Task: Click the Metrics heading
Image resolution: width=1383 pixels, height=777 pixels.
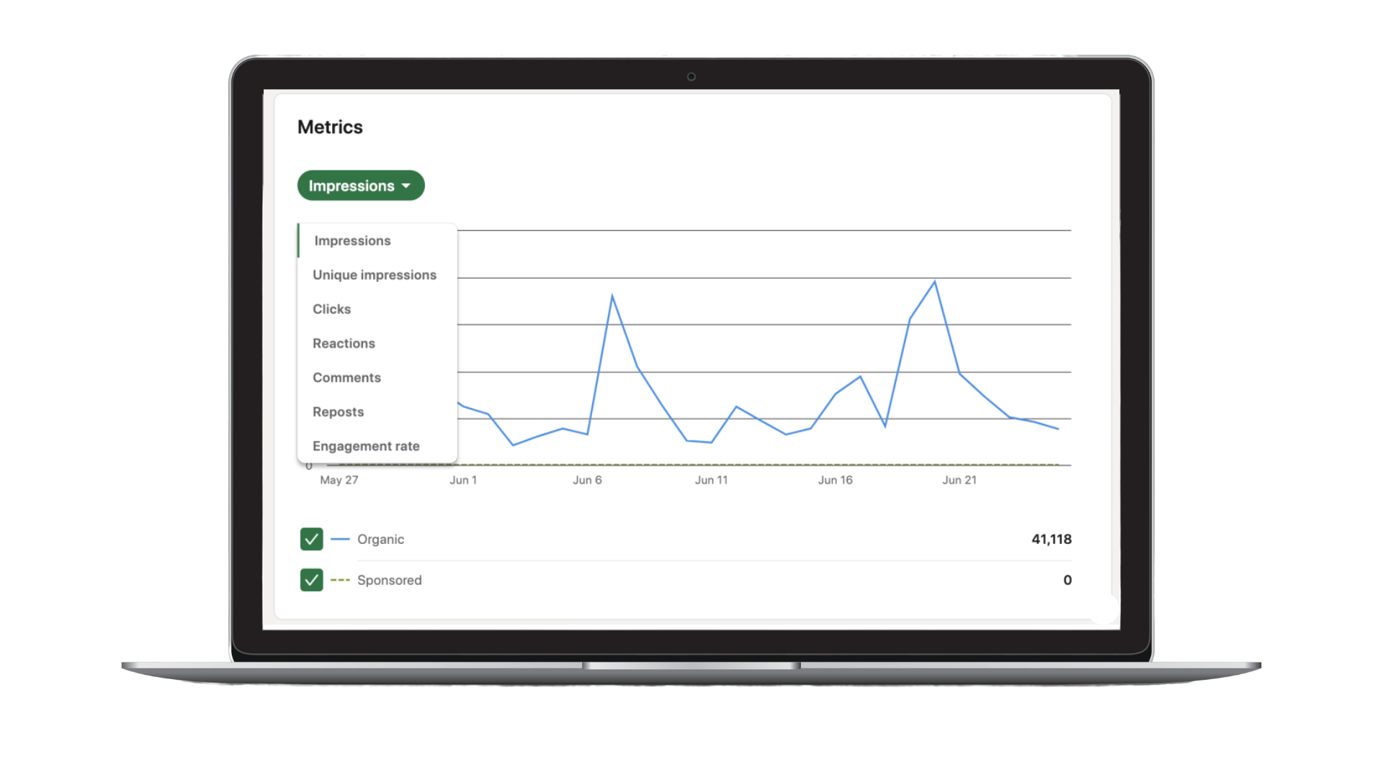Action: 330,127
